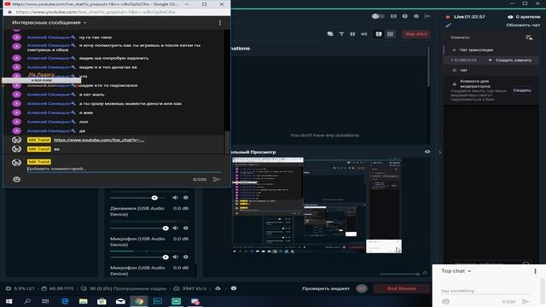Click the pencil edit icon under Live indicator
The height and width of the screenshot is (307, 546).
click(448, 25)
